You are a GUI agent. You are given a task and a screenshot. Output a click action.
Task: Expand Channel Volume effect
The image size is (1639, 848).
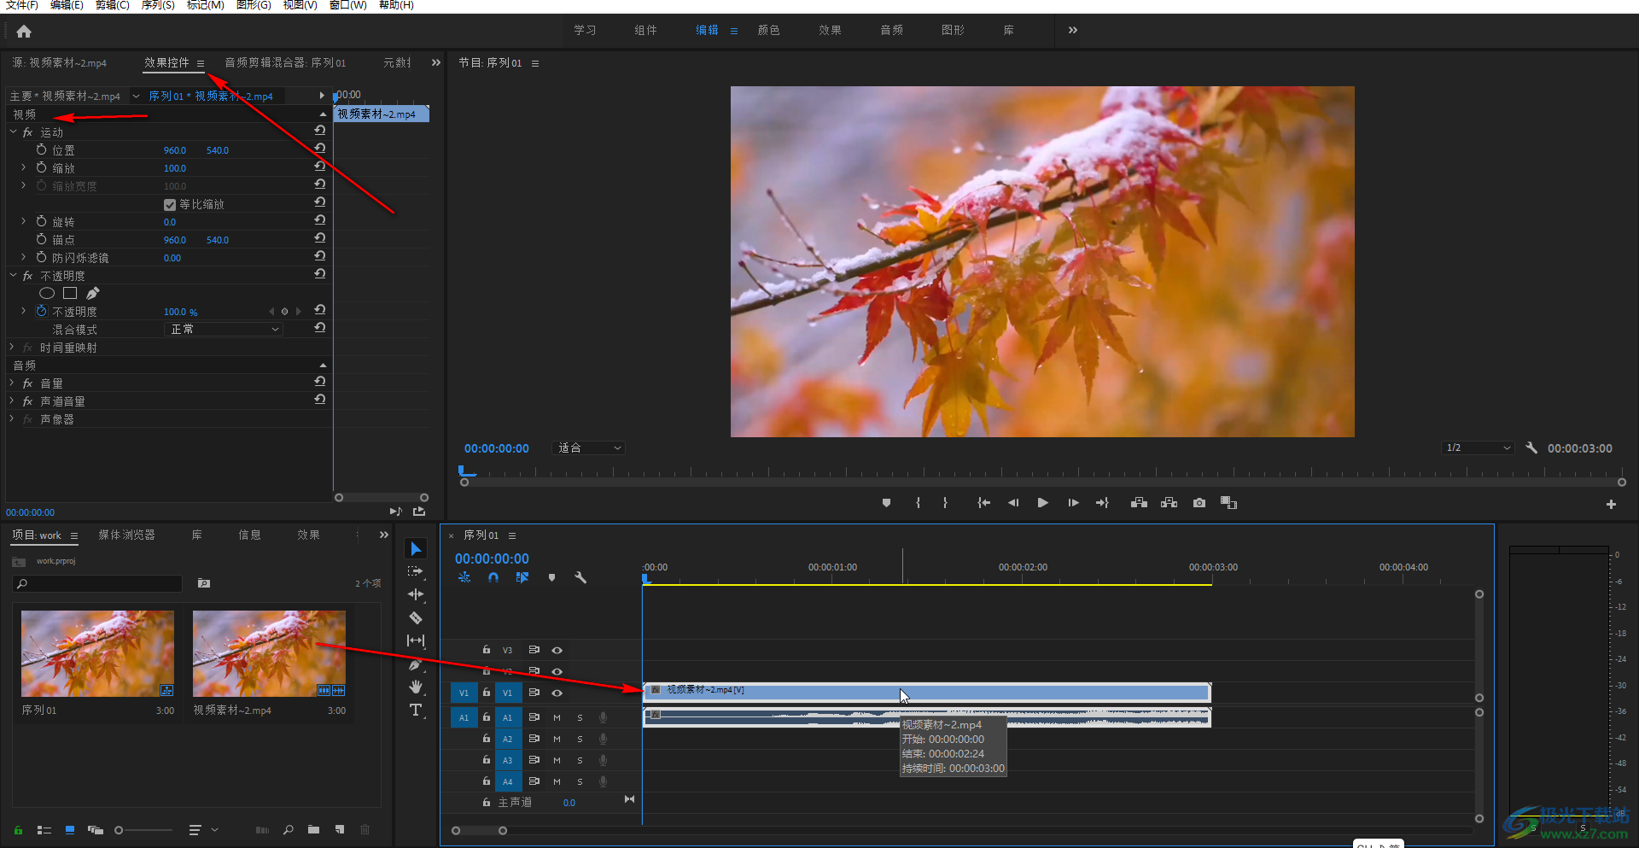point(12,401)
